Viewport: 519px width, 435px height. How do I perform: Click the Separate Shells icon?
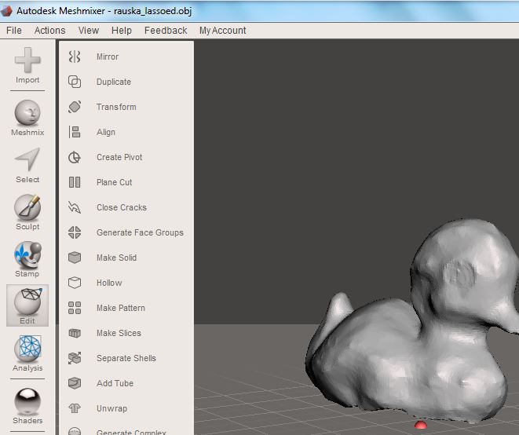75,358
